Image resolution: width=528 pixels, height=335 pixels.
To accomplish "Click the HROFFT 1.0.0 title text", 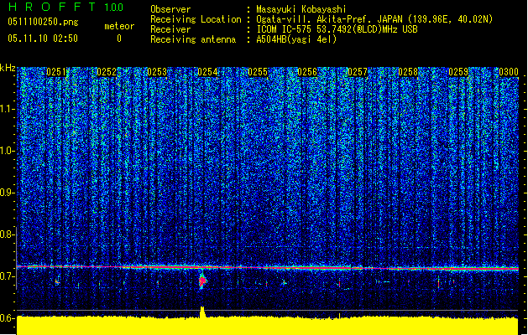I will click(65, 7).
